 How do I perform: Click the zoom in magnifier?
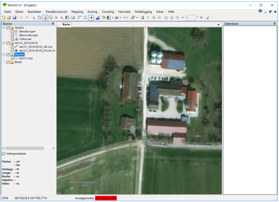56,18
